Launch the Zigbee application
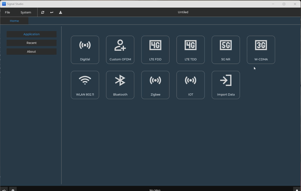This screenshot has height=191, width=301. click(155, 85)
